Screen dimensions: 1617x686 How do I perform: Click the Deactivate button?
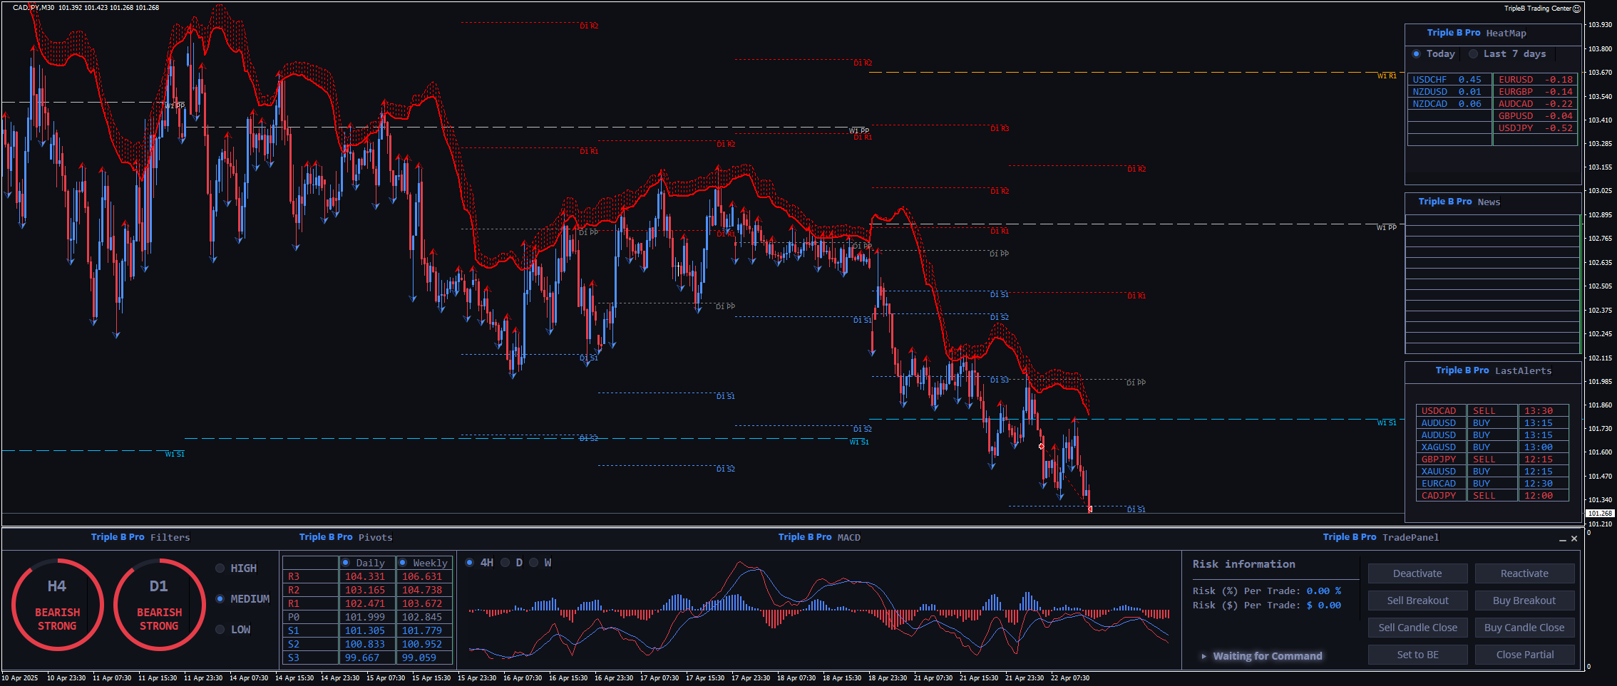pyautogui.click(x=1417, y=573)
